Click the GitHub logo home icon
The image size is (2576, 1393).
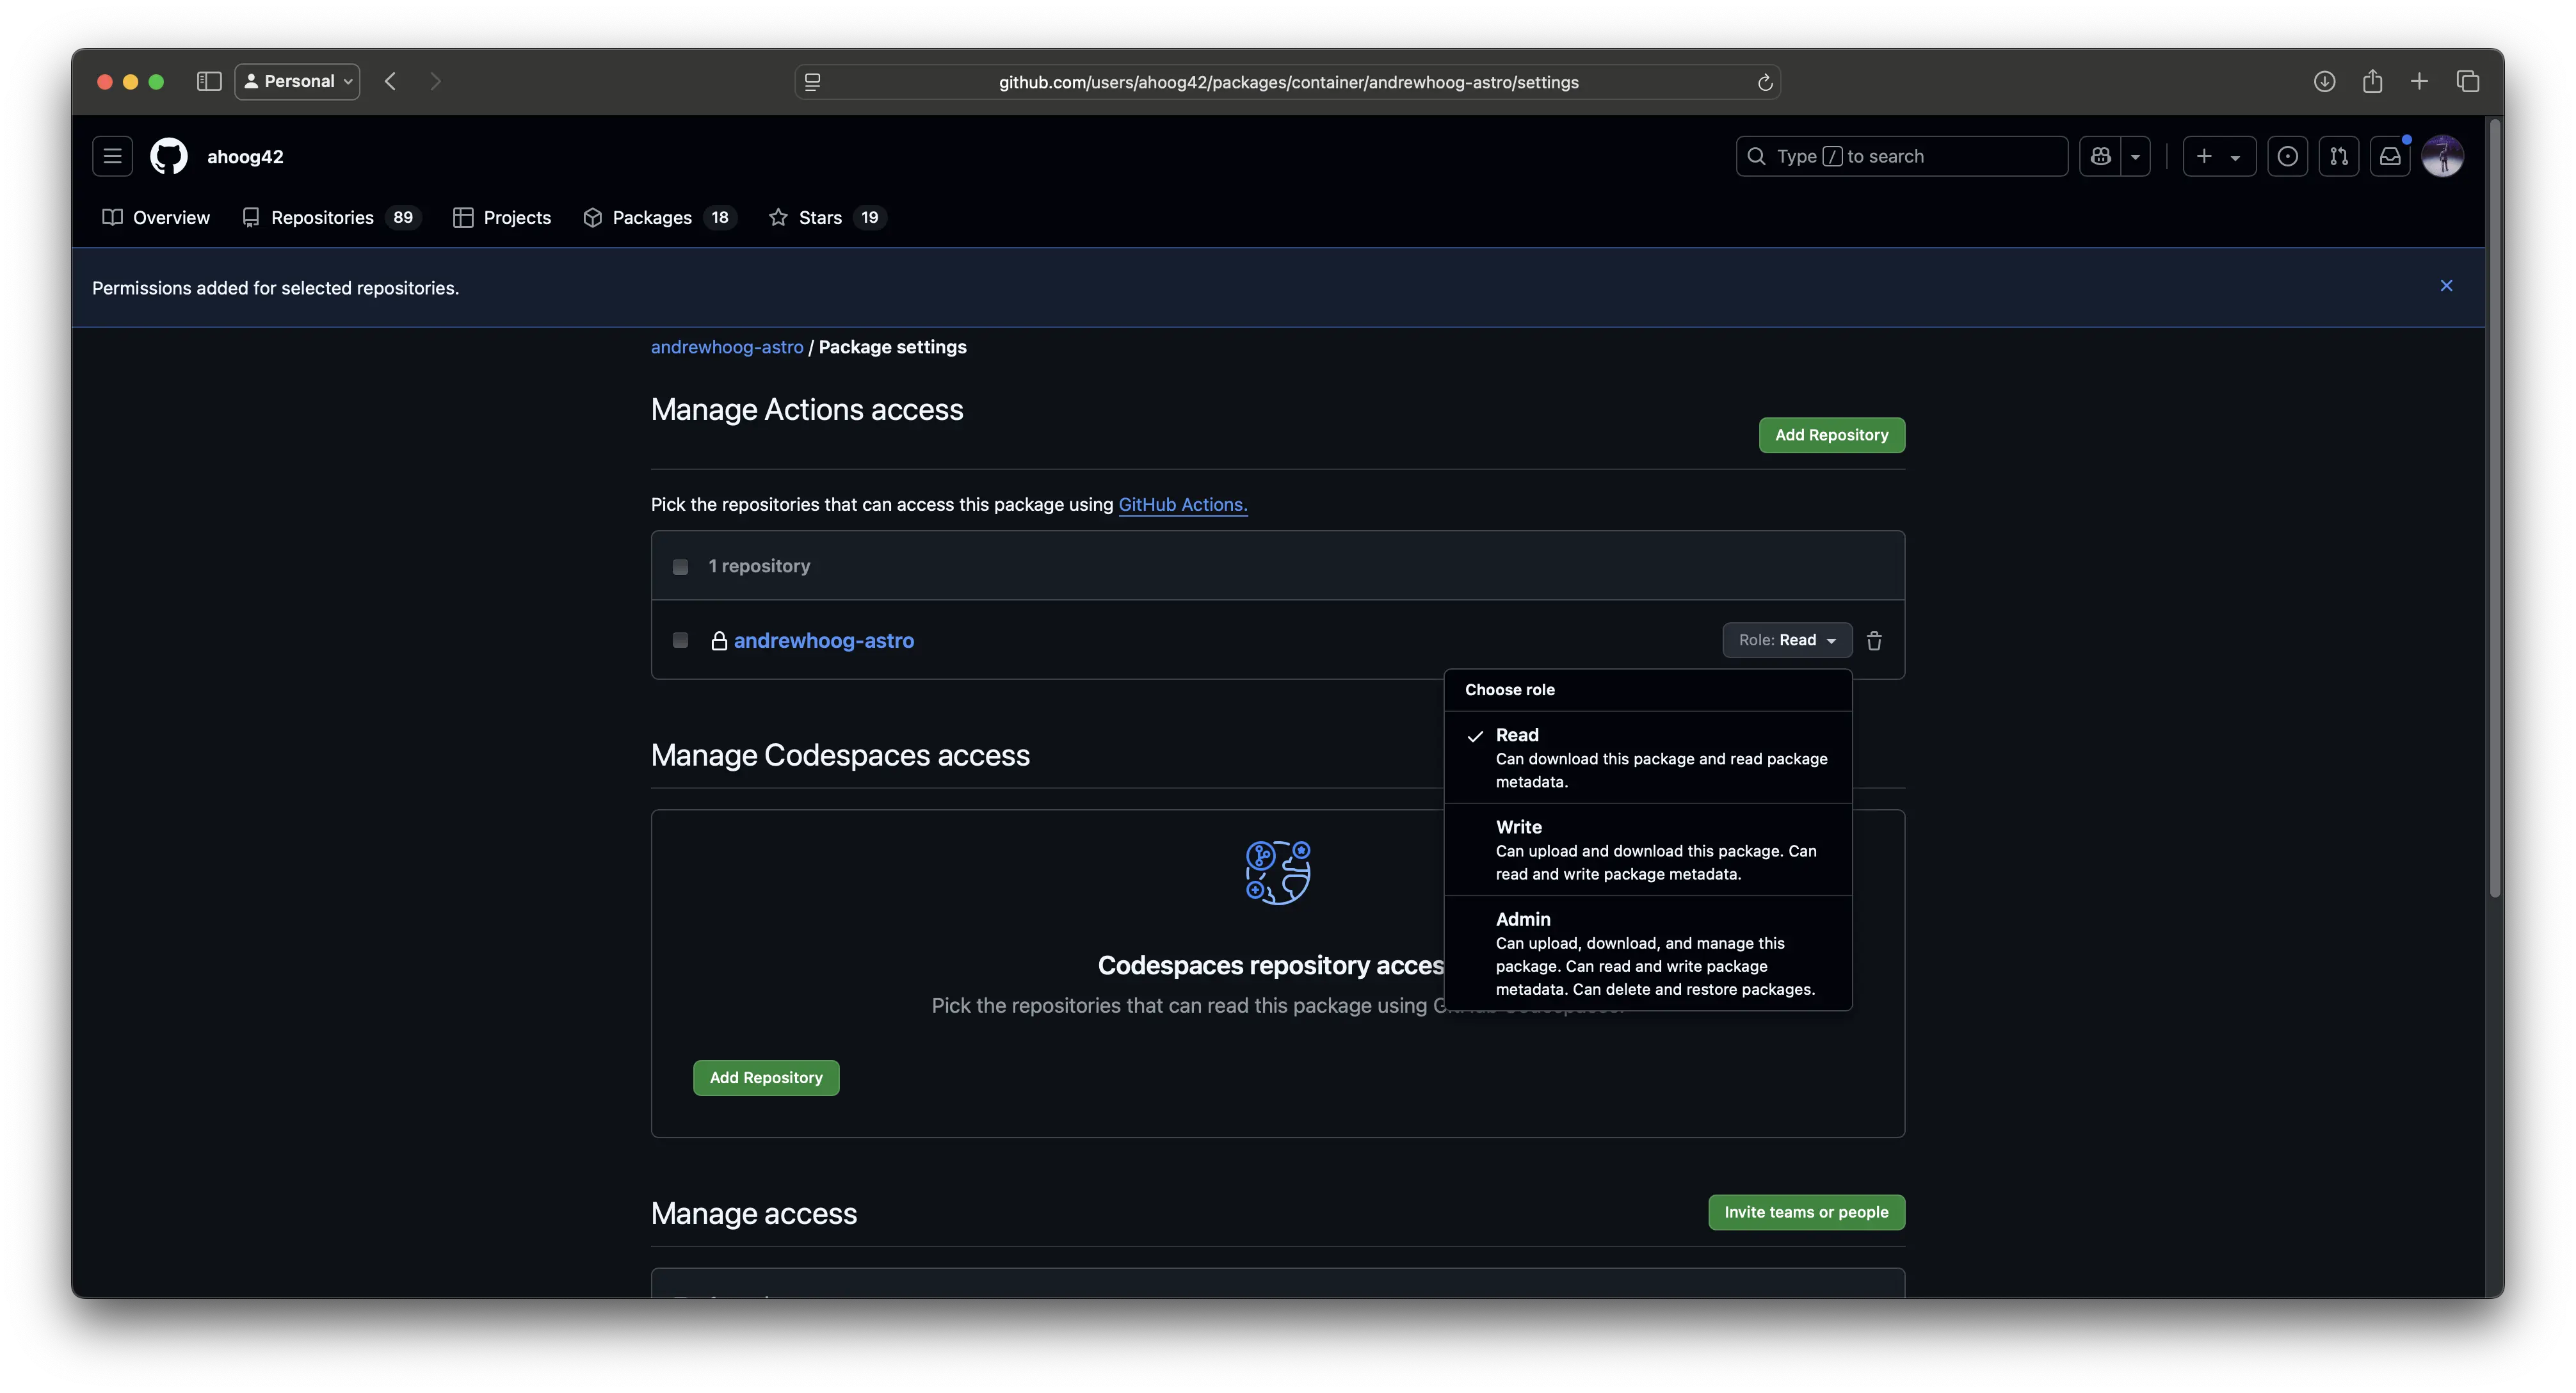point(169,157)
